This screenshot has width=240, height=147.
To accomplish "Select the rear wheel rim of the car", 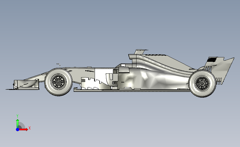I will (202, 83).
